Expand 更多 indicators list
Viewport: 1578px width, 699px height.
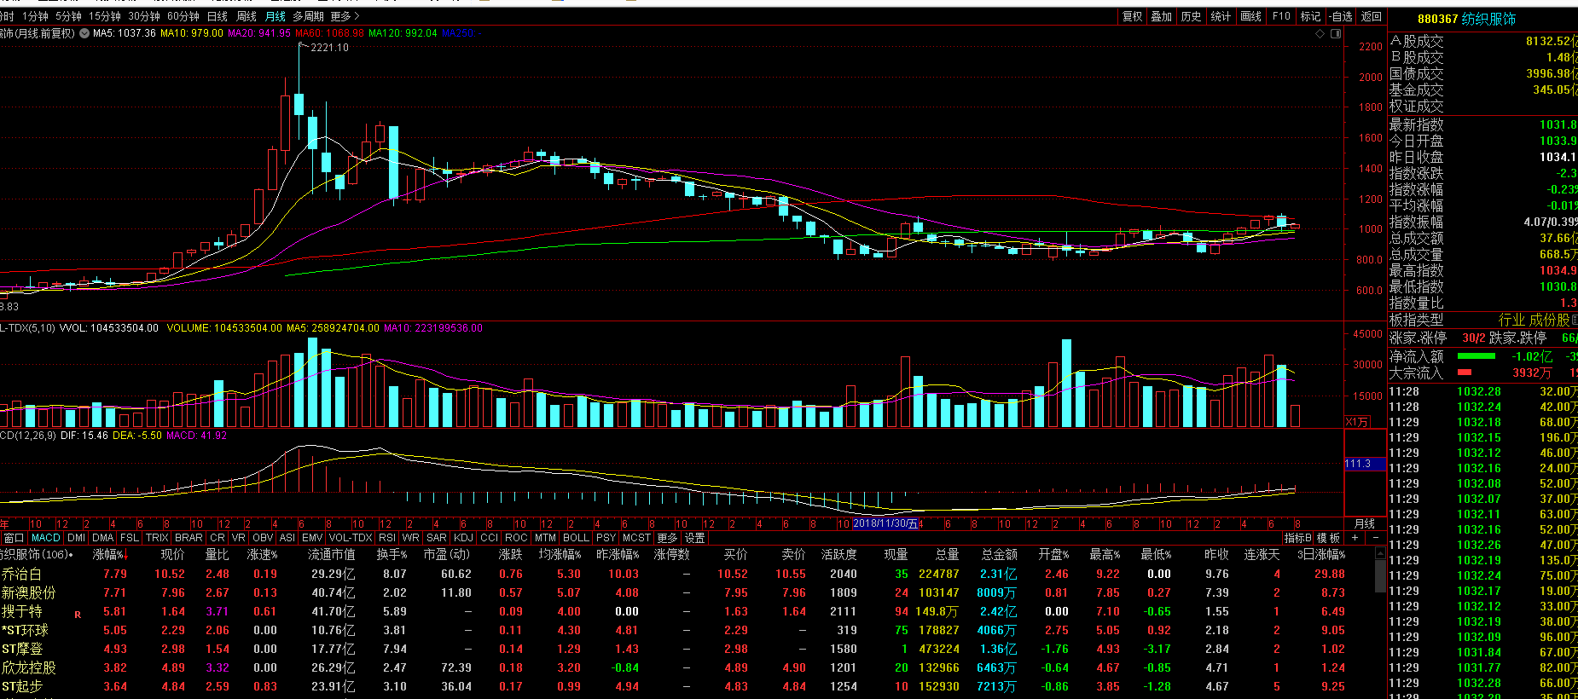point(667,538)
